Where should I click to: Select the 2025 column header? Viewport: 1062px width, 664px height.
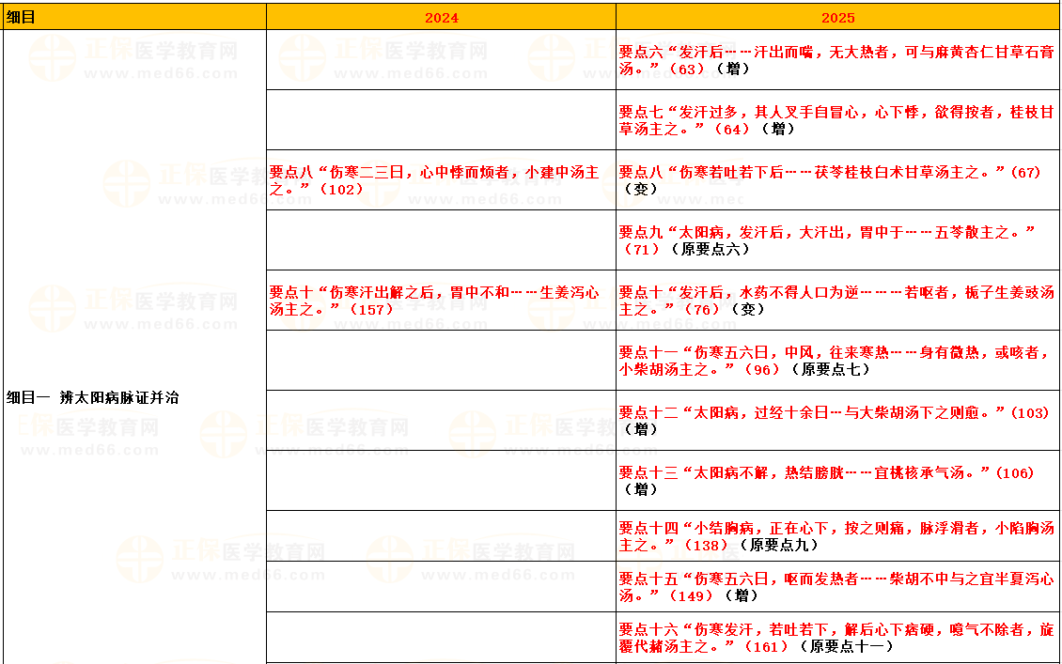[837, 17]
